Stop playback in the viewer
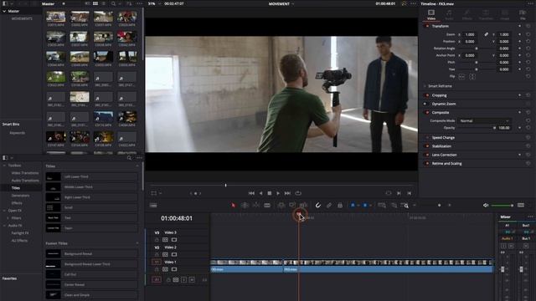Viewport: 536px width, 301px height. [270, 193]
